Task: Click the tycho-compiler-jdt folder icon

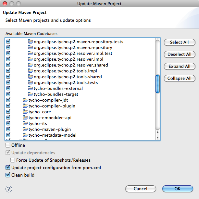Action: click(x=26, y=100)
